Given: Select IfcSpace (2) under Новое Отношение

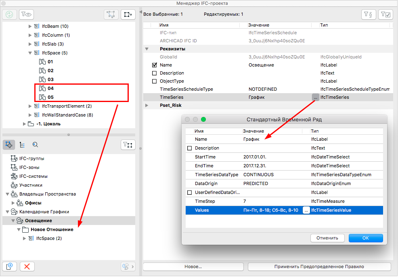Looking at the screenshot, I should (x=49, y=238).
